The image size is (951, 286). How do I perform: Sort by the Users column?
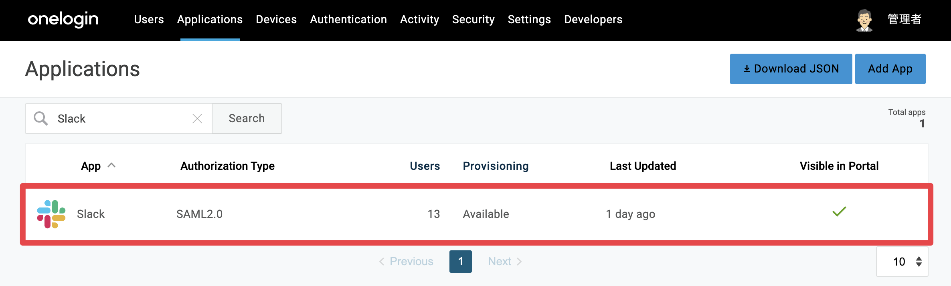pos(425,166)
